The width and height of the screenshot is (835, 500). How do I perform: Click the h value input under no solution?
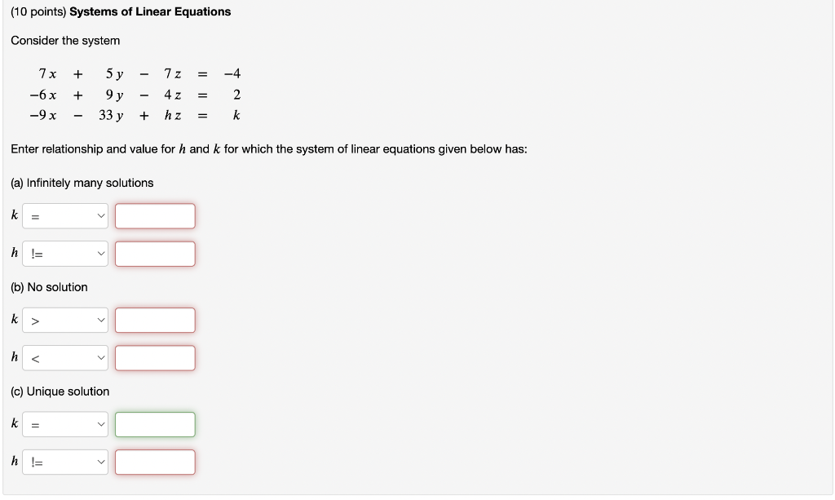tap(155, 357)
